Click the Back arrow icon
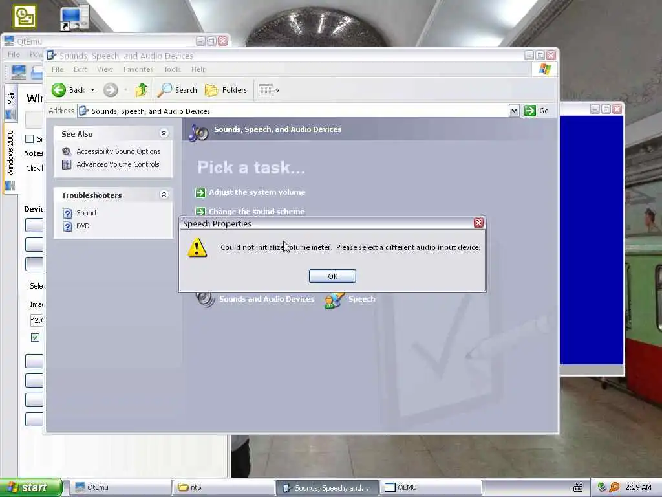Viewport: 662px width, 497px height. point(59,89)
